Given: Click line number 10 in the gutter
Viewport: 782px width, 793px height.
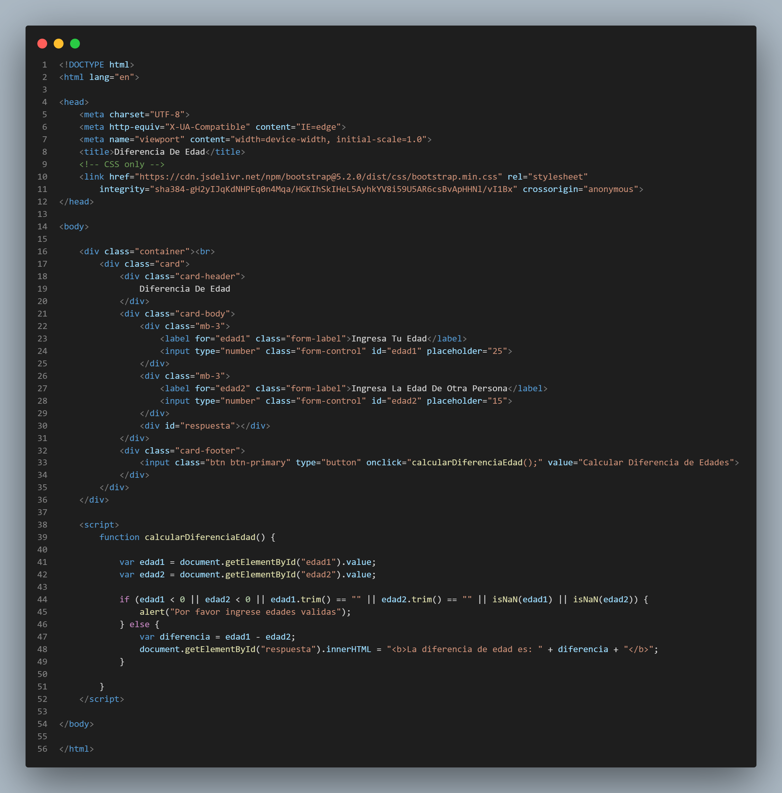Looking at the screenshot, I should [42, 177].
